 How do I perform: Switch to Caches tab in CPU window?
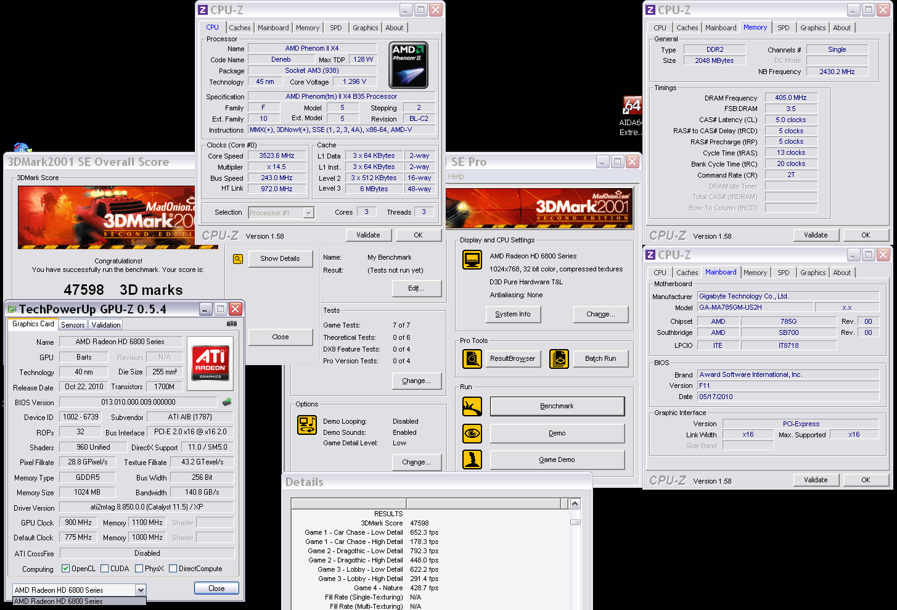(x=240, y=28)
